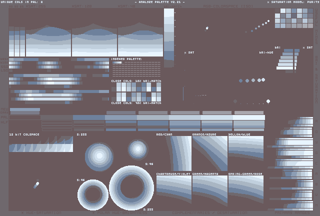Click the horizontal row of five dots
Image resolution: width=320 pixels, height=216 pixels.
(x=252, y=80)
